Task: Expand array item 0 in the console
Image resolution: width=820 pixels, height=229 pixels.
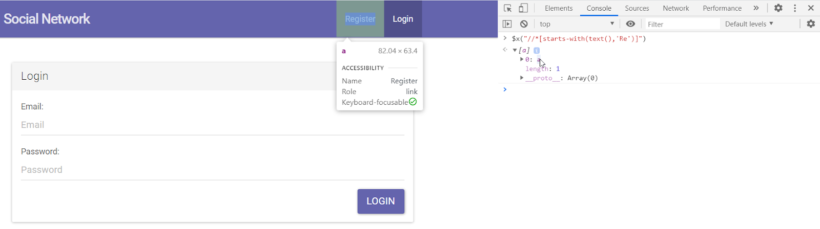Action: point(522,60)
